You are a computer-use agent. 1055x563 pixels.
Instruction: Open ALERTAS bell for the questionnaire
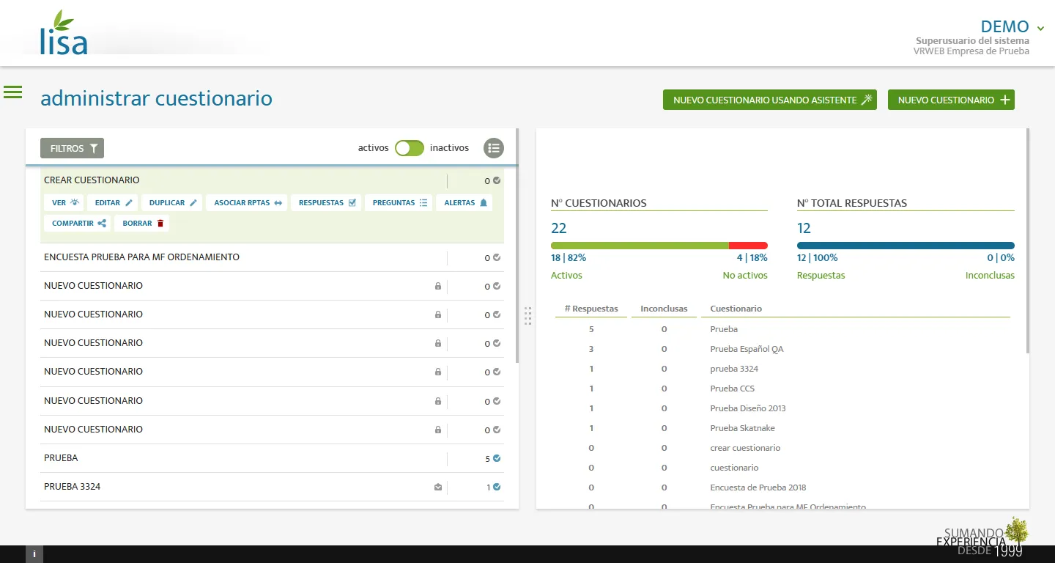click(x=465, y=203)
